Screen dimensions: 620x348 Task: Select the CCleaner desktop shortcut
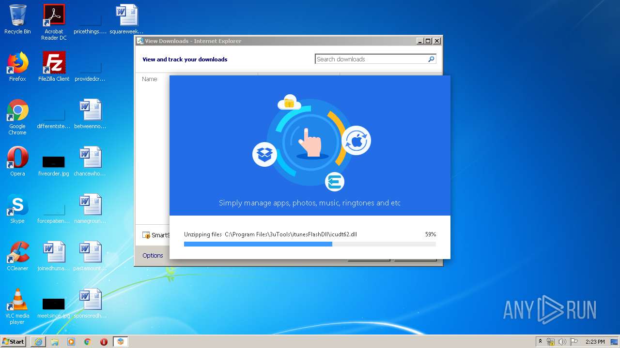coord(17,256)
